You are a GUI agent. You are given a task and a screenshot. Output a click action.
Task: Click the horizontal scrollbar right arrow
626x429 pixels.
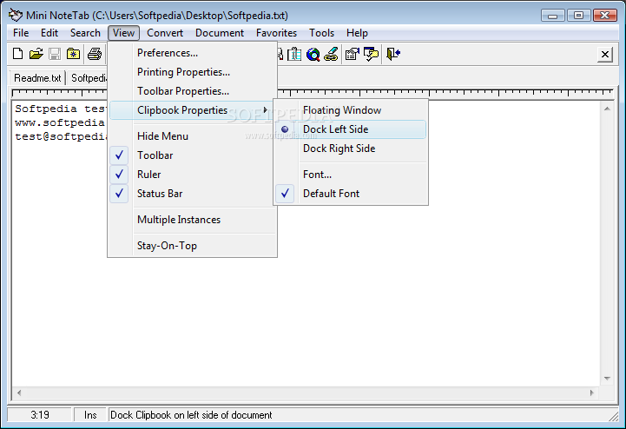(592, 393)
